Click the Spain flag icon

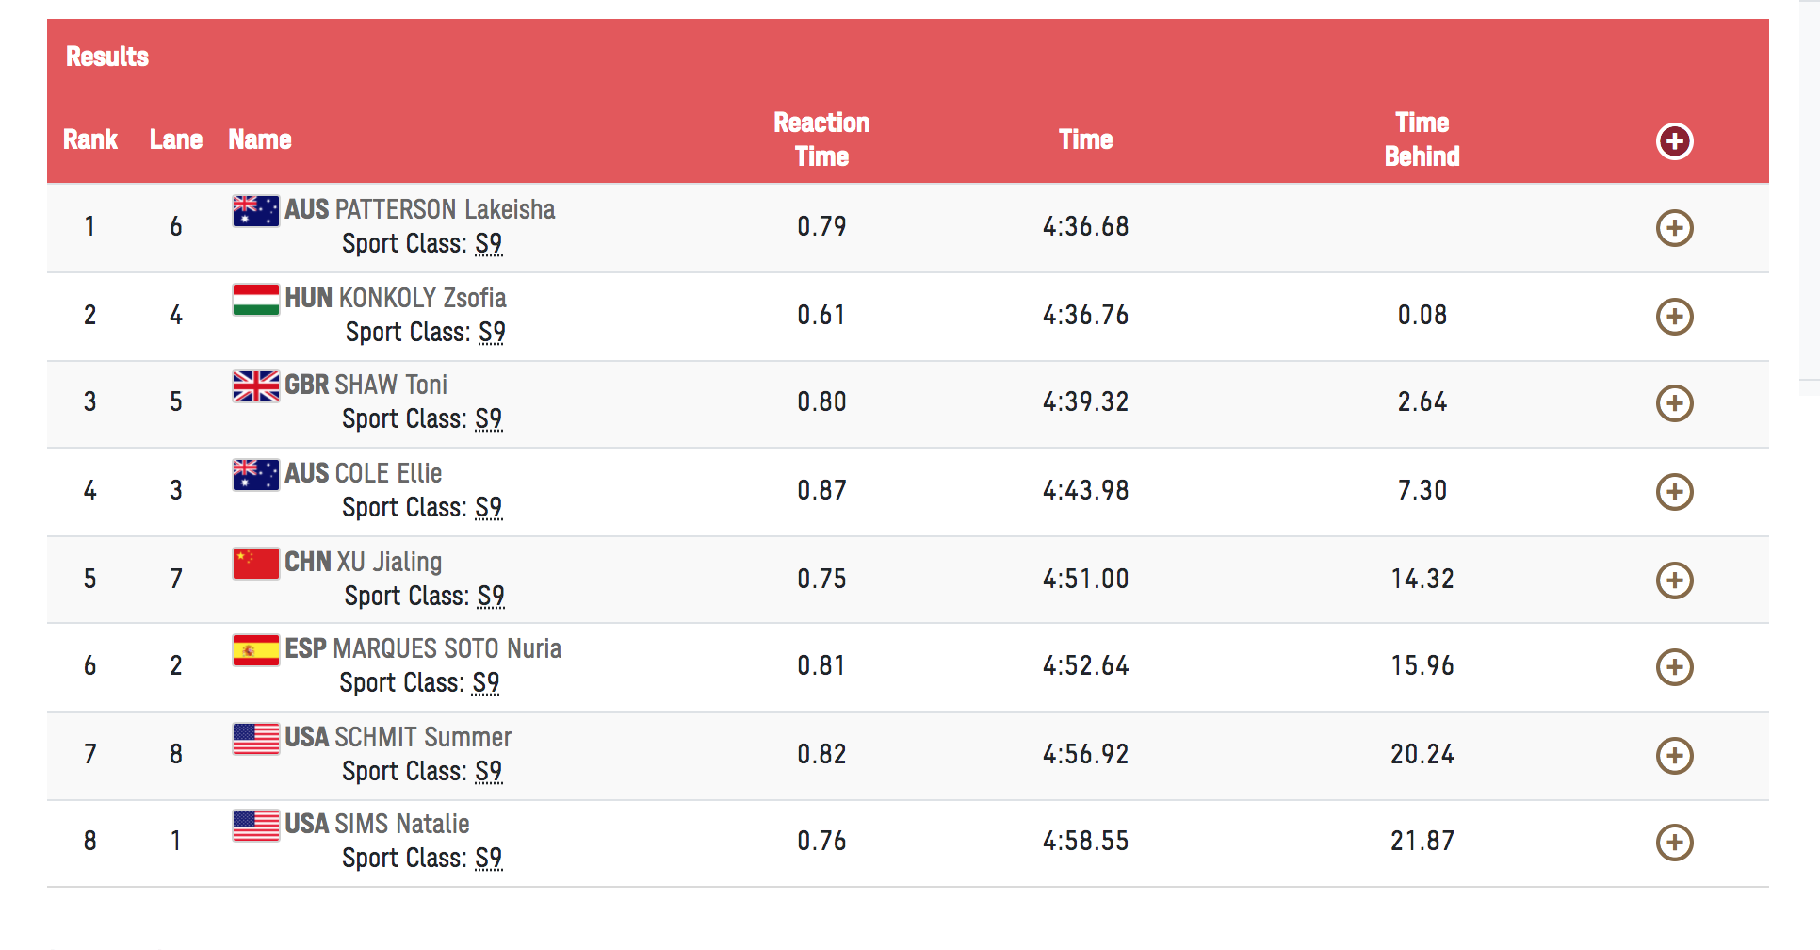(x=256, y=650)
